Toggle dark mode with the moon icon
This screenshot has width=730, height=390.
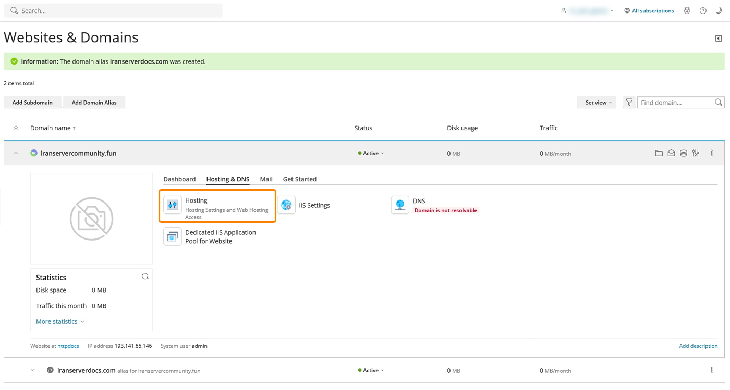[719, 10]
